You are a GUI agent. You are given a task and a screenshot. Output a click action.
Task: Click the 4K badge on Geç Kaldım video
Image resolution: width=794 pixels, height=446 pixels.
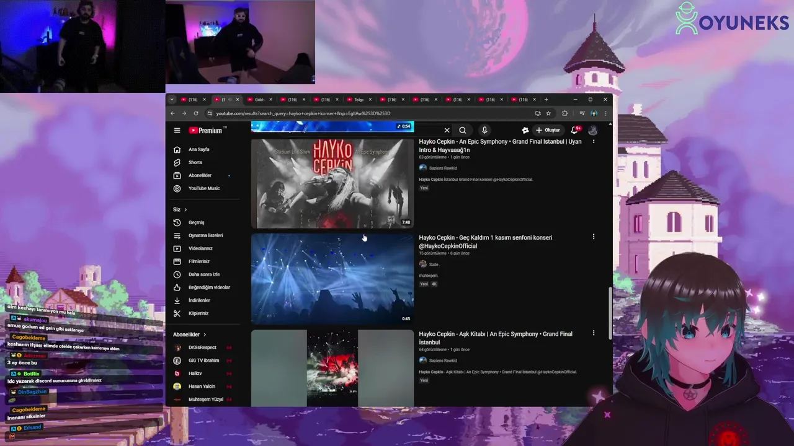click(434, 284)
